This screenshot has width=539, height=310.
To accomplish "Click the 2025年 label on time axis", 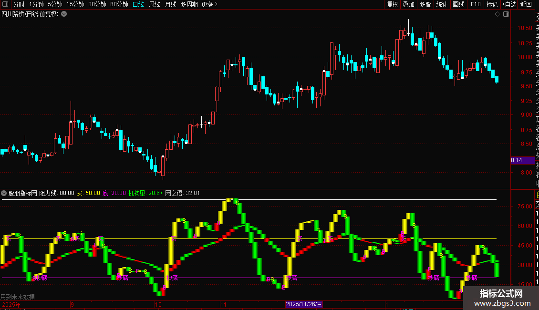I will pyautogui.click(x=11, y=304).
